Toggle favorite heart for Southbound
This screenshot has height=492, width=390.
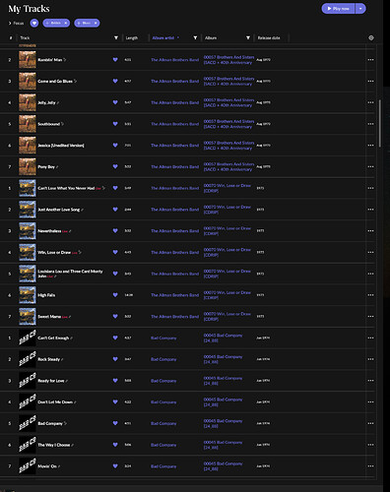point(115,124)
